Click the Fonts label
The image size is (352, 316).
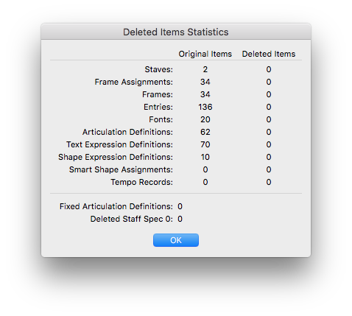pos(161,119)
